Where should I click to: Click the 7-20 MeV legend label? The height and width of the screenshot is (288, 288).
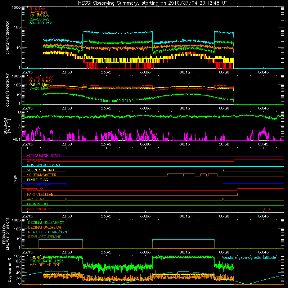[39, 88]
